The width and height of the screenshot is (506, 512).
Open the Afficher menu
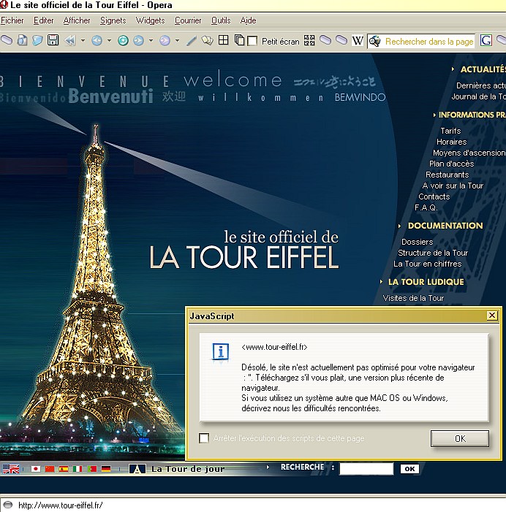pyautogui.click(x=77, y=20)
